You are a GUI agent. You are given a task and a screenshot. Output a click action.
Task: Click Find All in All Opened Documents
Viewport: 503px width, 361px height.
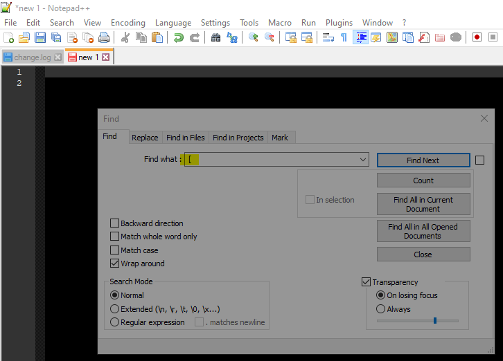click(423, 231)
